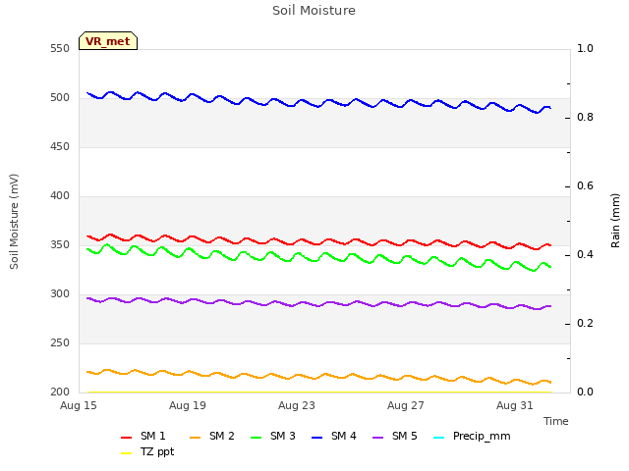Click the 250 y-axis tick label
This screenshot has height=471, width=629.
(60, 343)
